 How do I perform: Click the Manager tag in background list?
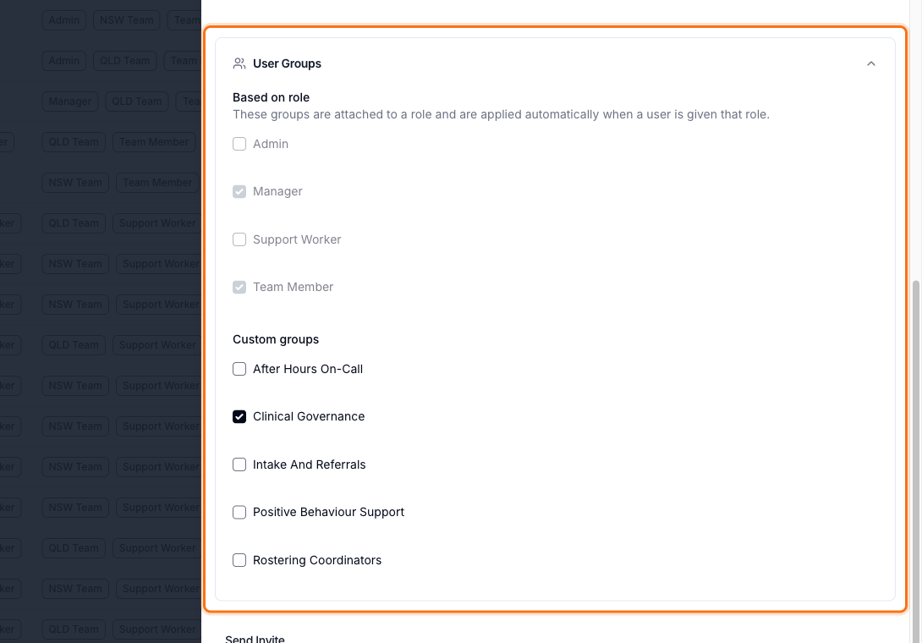tap(70, 102)
